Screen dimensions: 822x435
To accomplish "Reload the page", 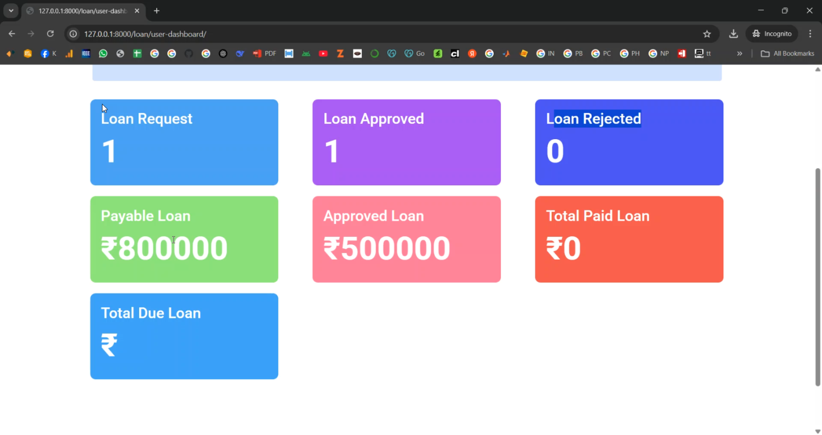I will (x=50, y=34).
